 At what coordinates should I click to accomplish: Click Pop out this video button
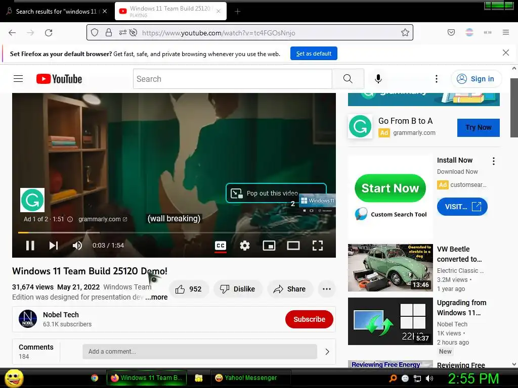pyautogui.click(x=276, y=193)
